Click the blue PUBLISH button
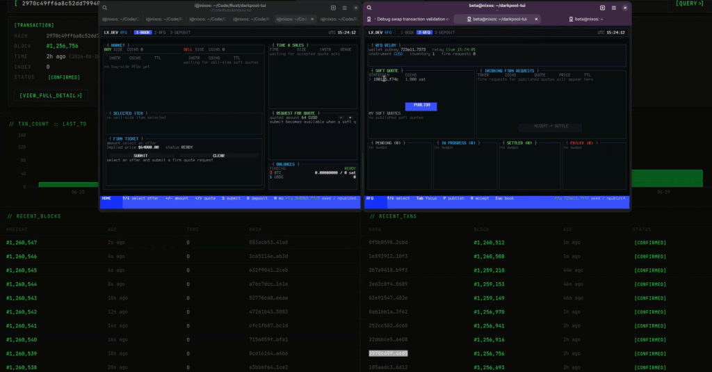 point(421,106)
